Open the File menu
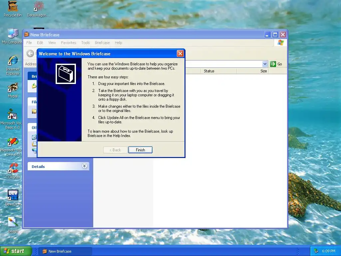 point(29,43)
